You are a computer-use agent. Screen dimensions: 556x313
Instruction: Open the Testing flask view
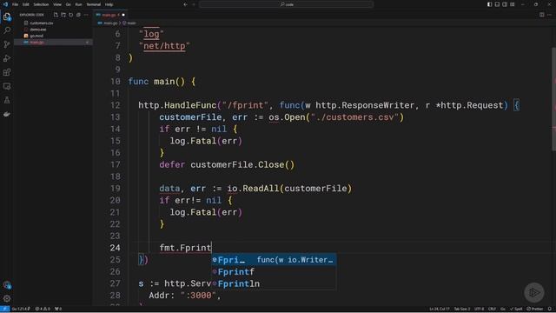[x=7, y=100]
